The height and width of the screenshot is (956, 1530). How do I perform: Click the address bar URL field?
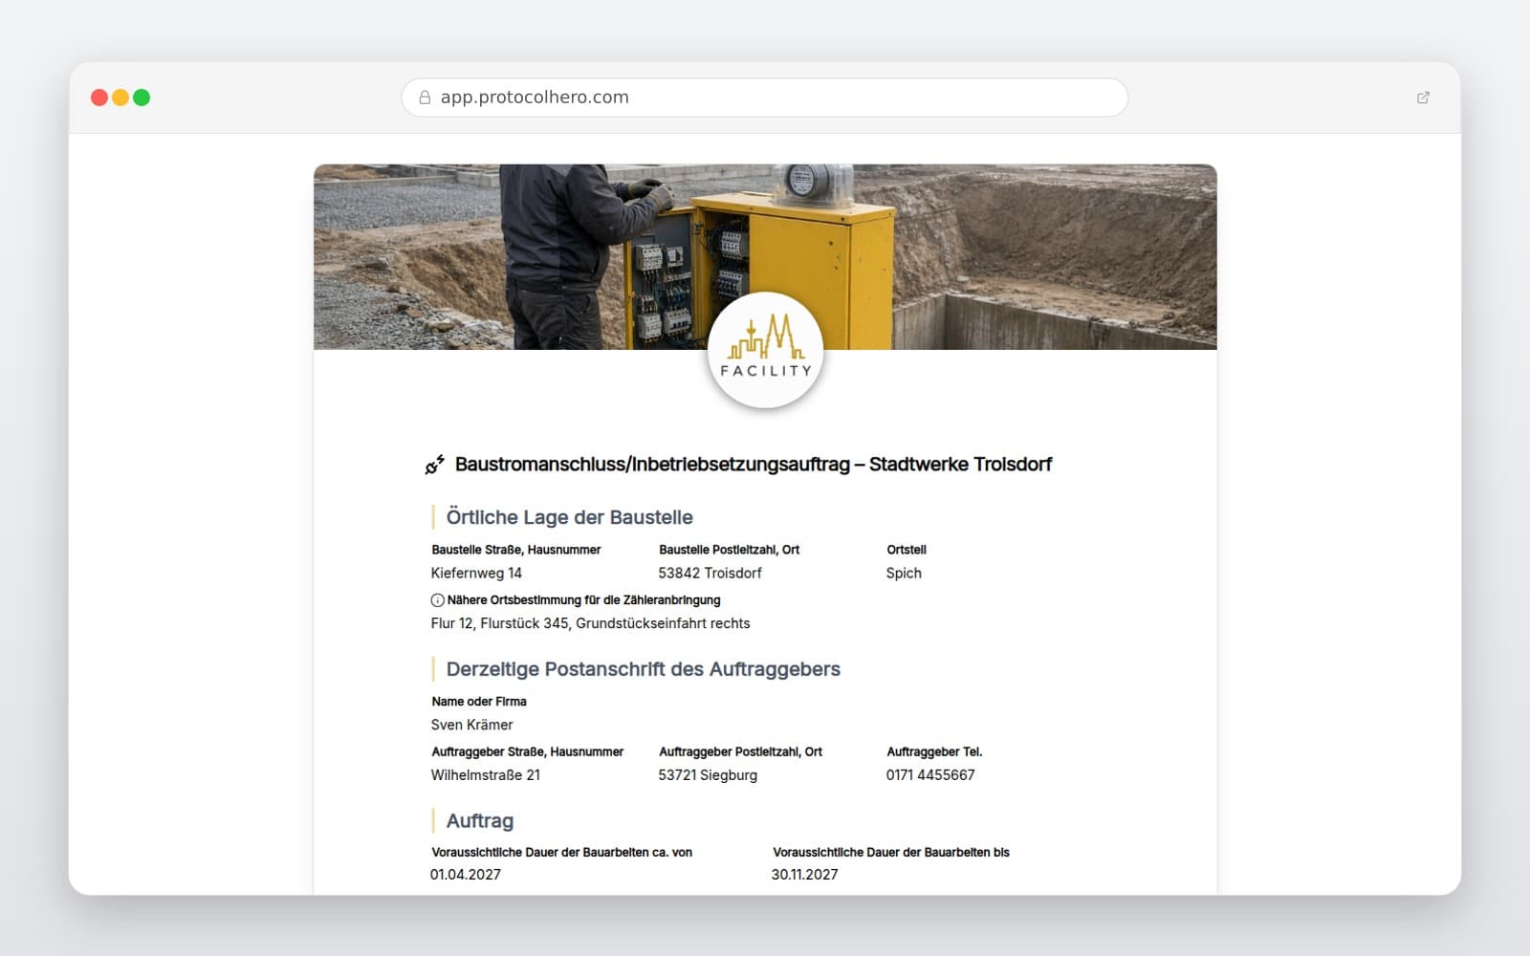tap(765, 98)
